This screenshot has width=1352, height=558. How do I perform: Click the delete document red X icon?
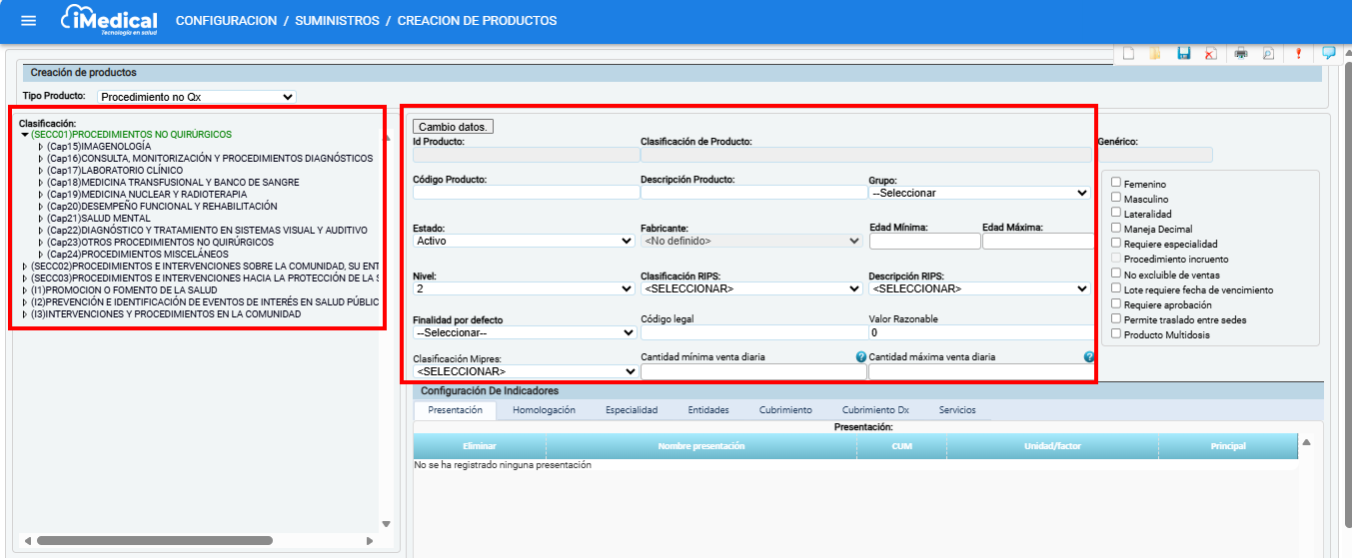click(1210, 54)
